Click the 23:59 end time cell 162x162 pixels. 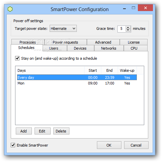(110, 77)
